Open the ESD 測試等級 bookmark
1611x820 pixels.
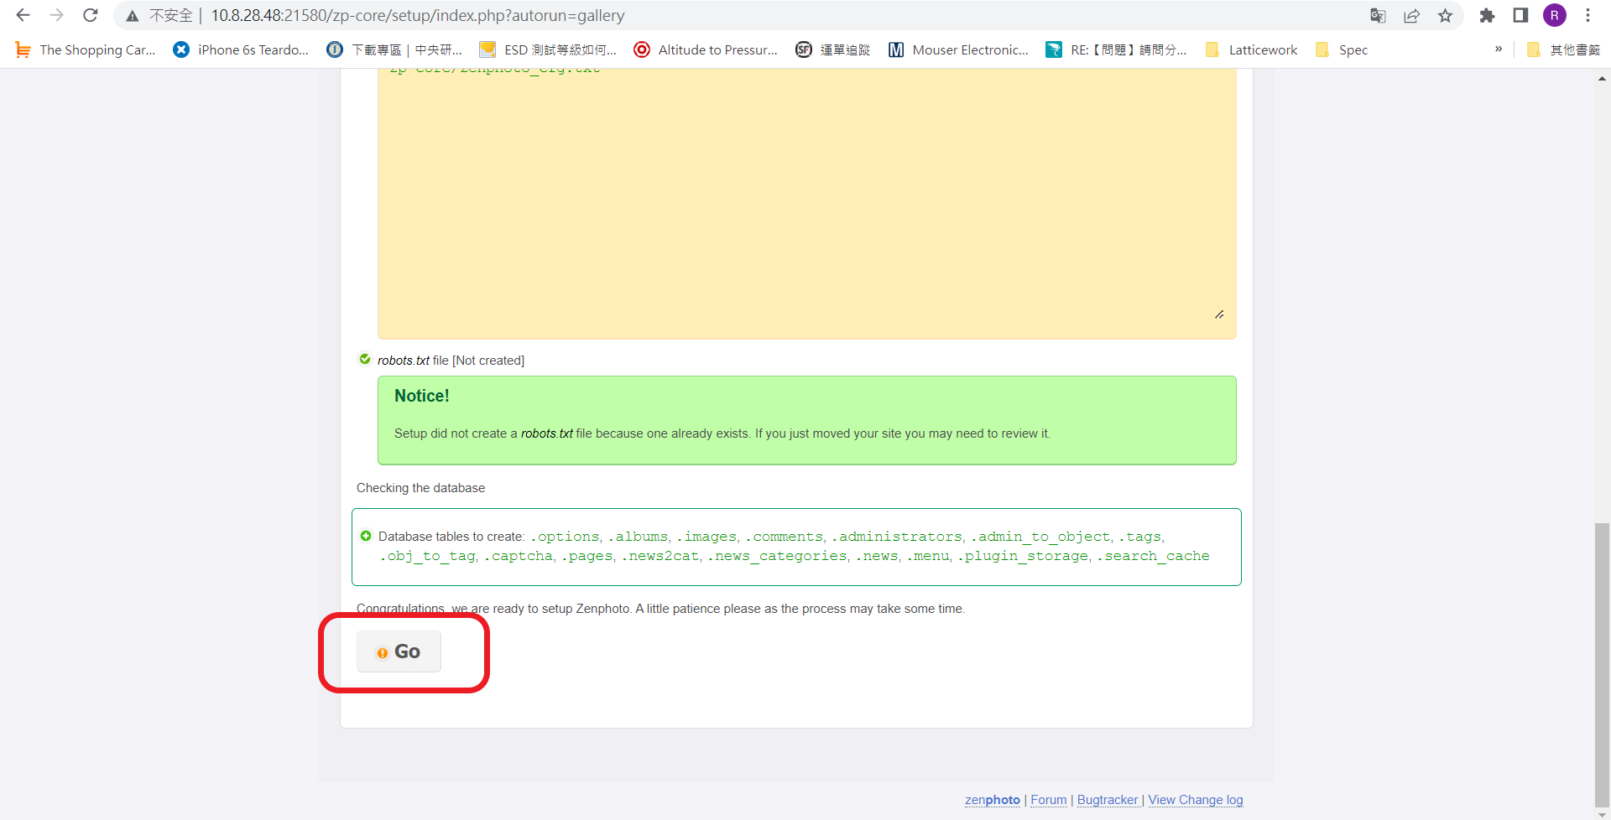tap(548, 50)
